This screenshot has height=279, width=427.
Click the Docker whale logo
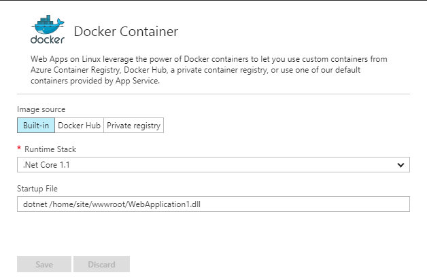point(48,29)
